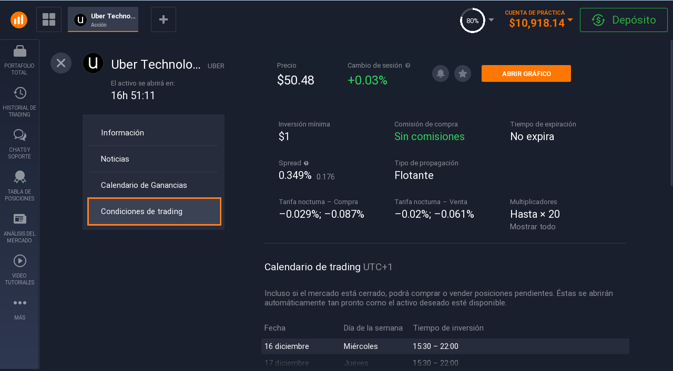Image resolution: width=673 pixels, height=371 pixels.
Task: Select Condiciones de trading menu item
Action: [x=154, y=211]
